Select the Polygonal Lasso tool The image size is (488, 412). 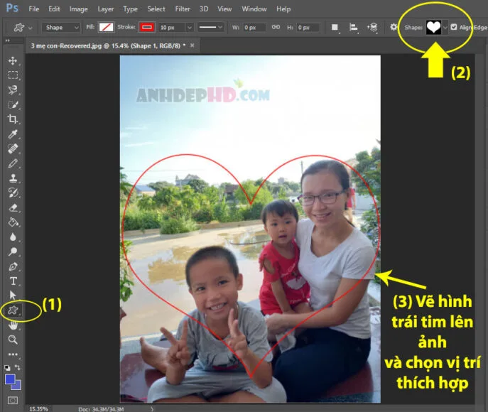pos(13,90)
